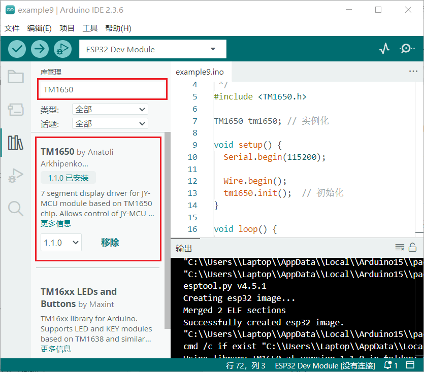Screen dimensions: 424x372
Task: Click line number 16 in gutter
Action: pos(192,229)
